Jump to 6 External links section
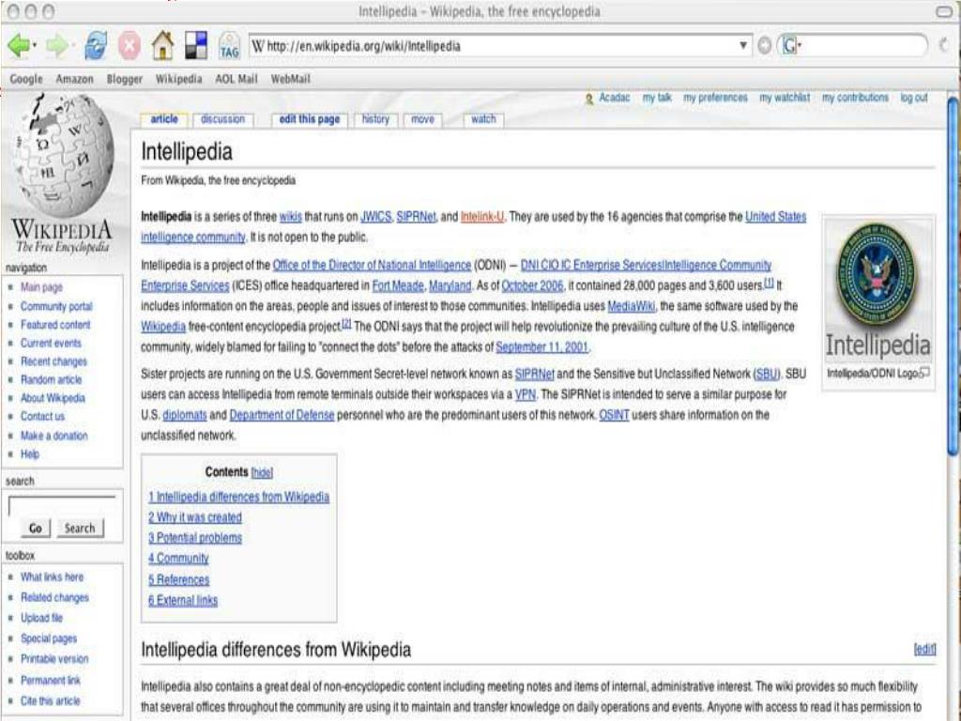 [x=183, y=600]
